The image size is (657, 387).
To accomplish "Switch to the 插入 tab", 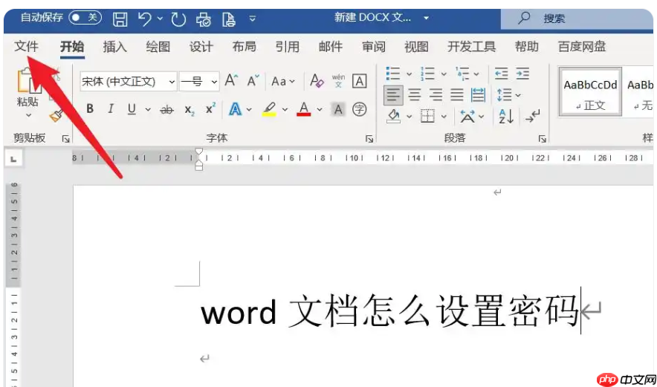I will pos(114,47).
